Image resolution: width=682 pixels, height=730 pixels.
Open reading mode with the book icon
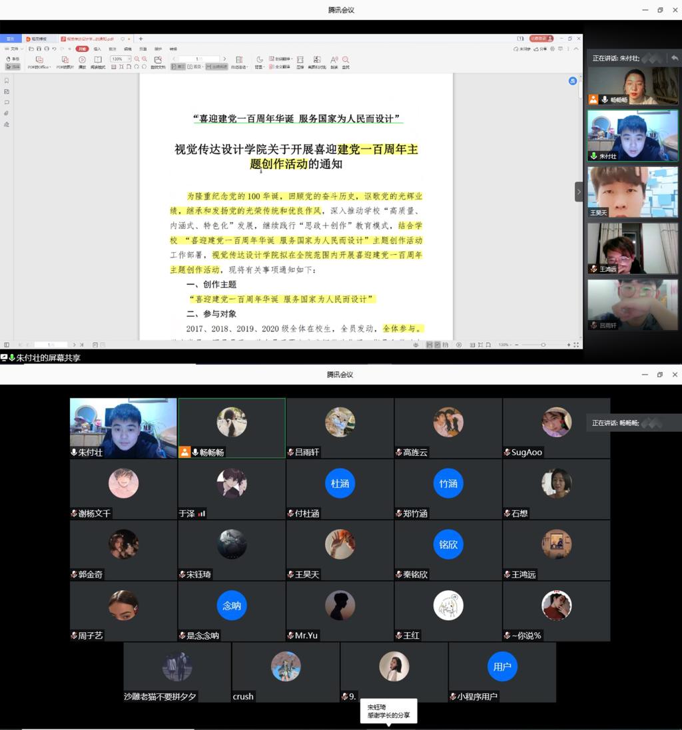(98, 60)
